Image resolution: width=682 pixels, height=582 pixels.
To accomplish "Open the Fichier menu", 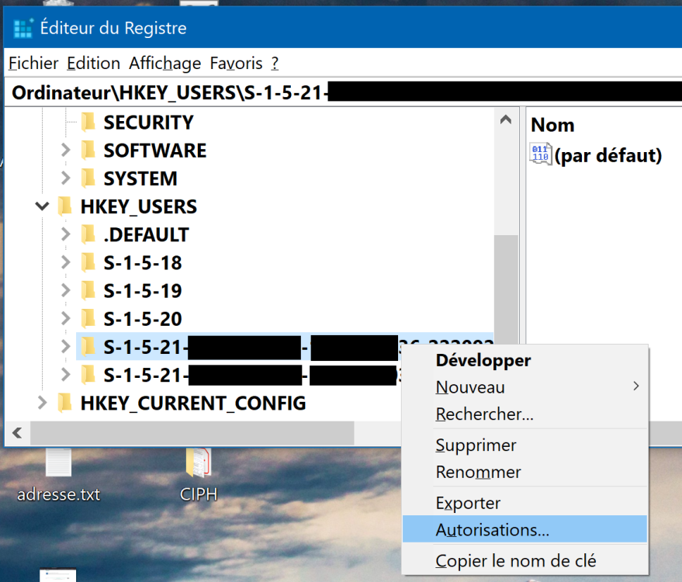I will (x=33, y=64).
